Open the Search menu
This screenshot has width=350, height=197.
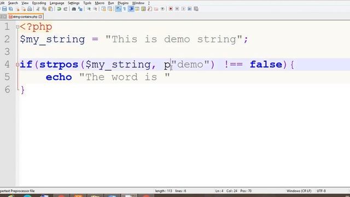coord(13,3)
